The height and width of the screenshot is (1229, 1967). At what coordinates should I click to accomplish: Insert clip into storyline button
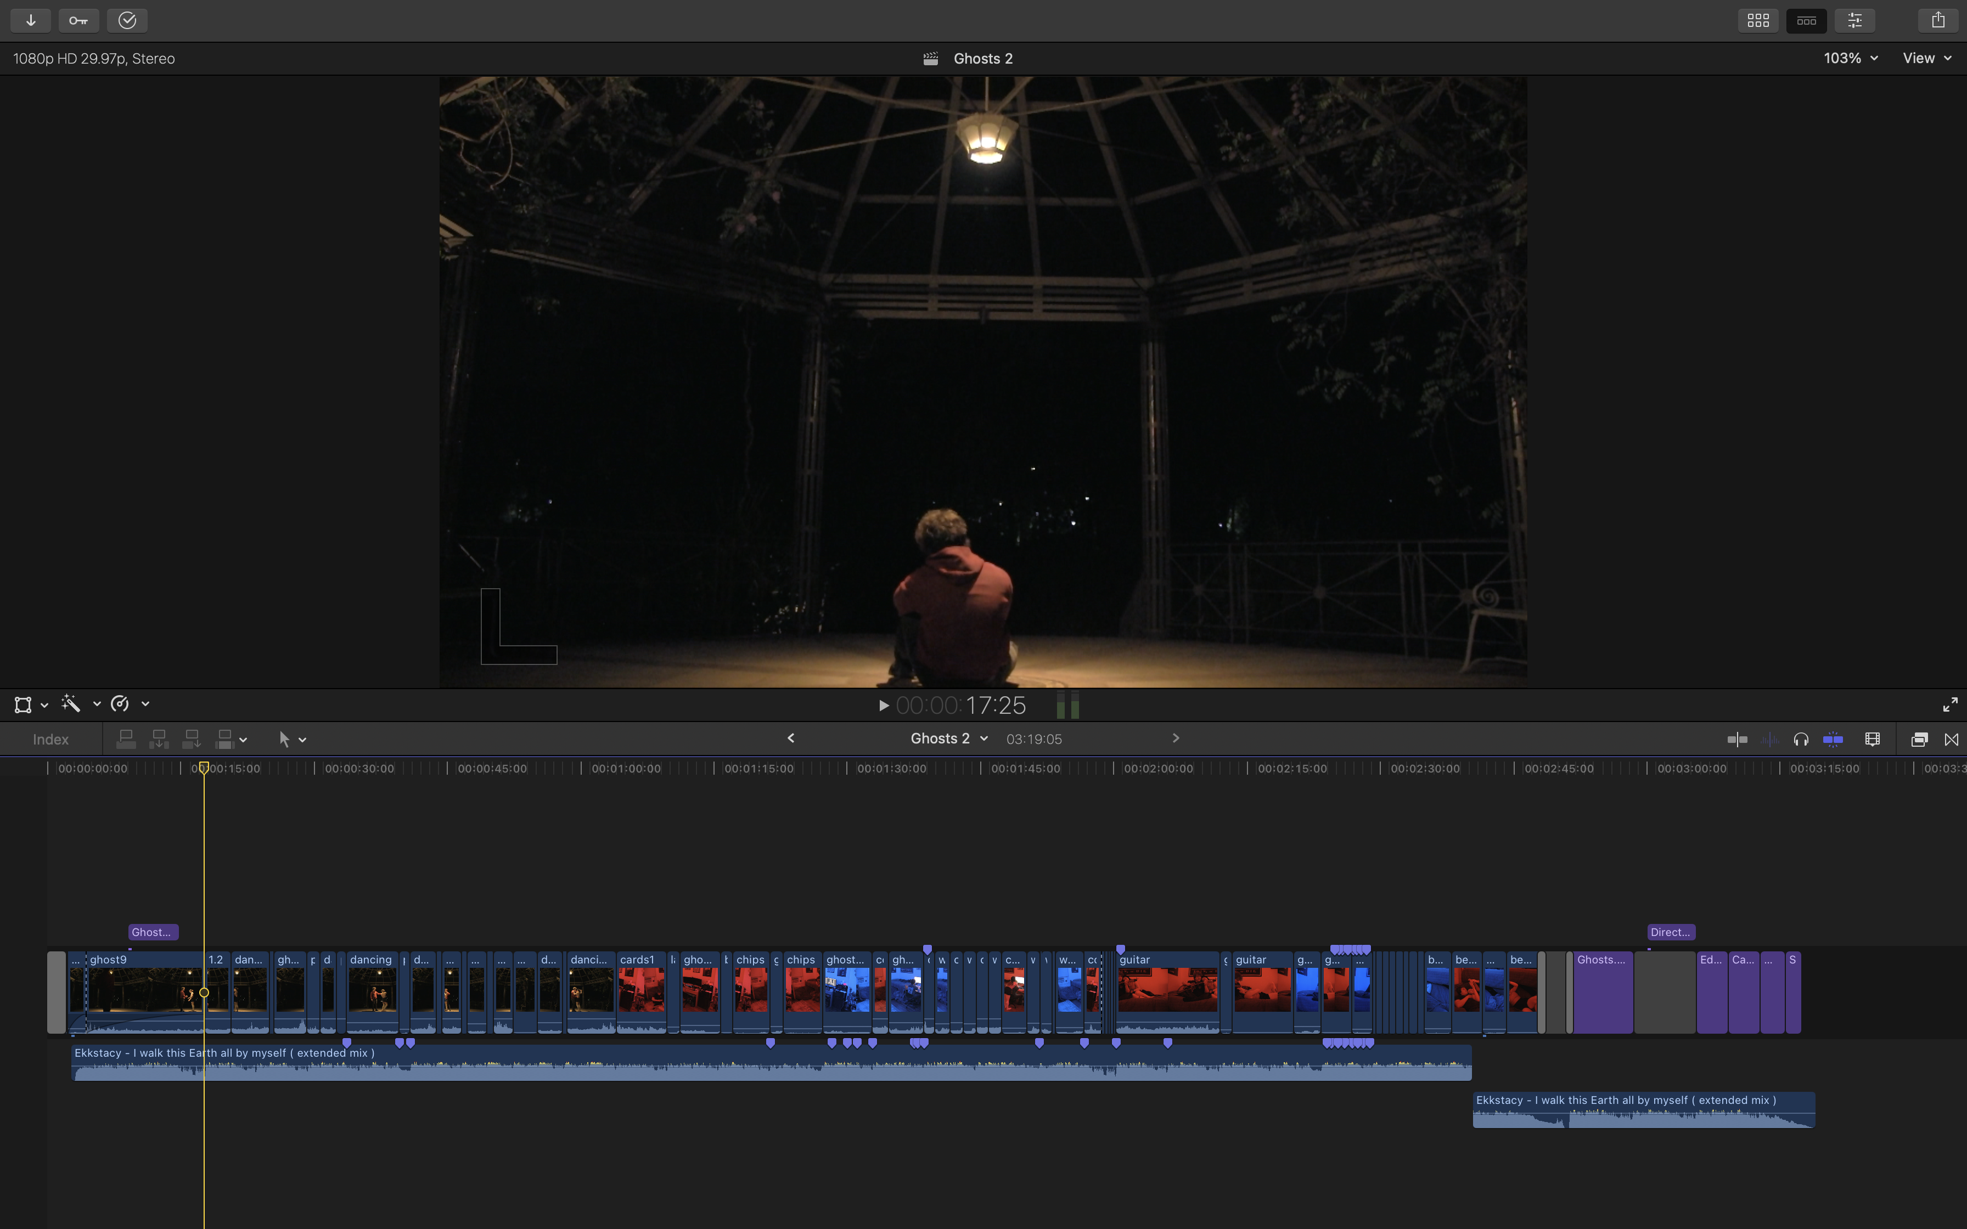pos(159,739)
